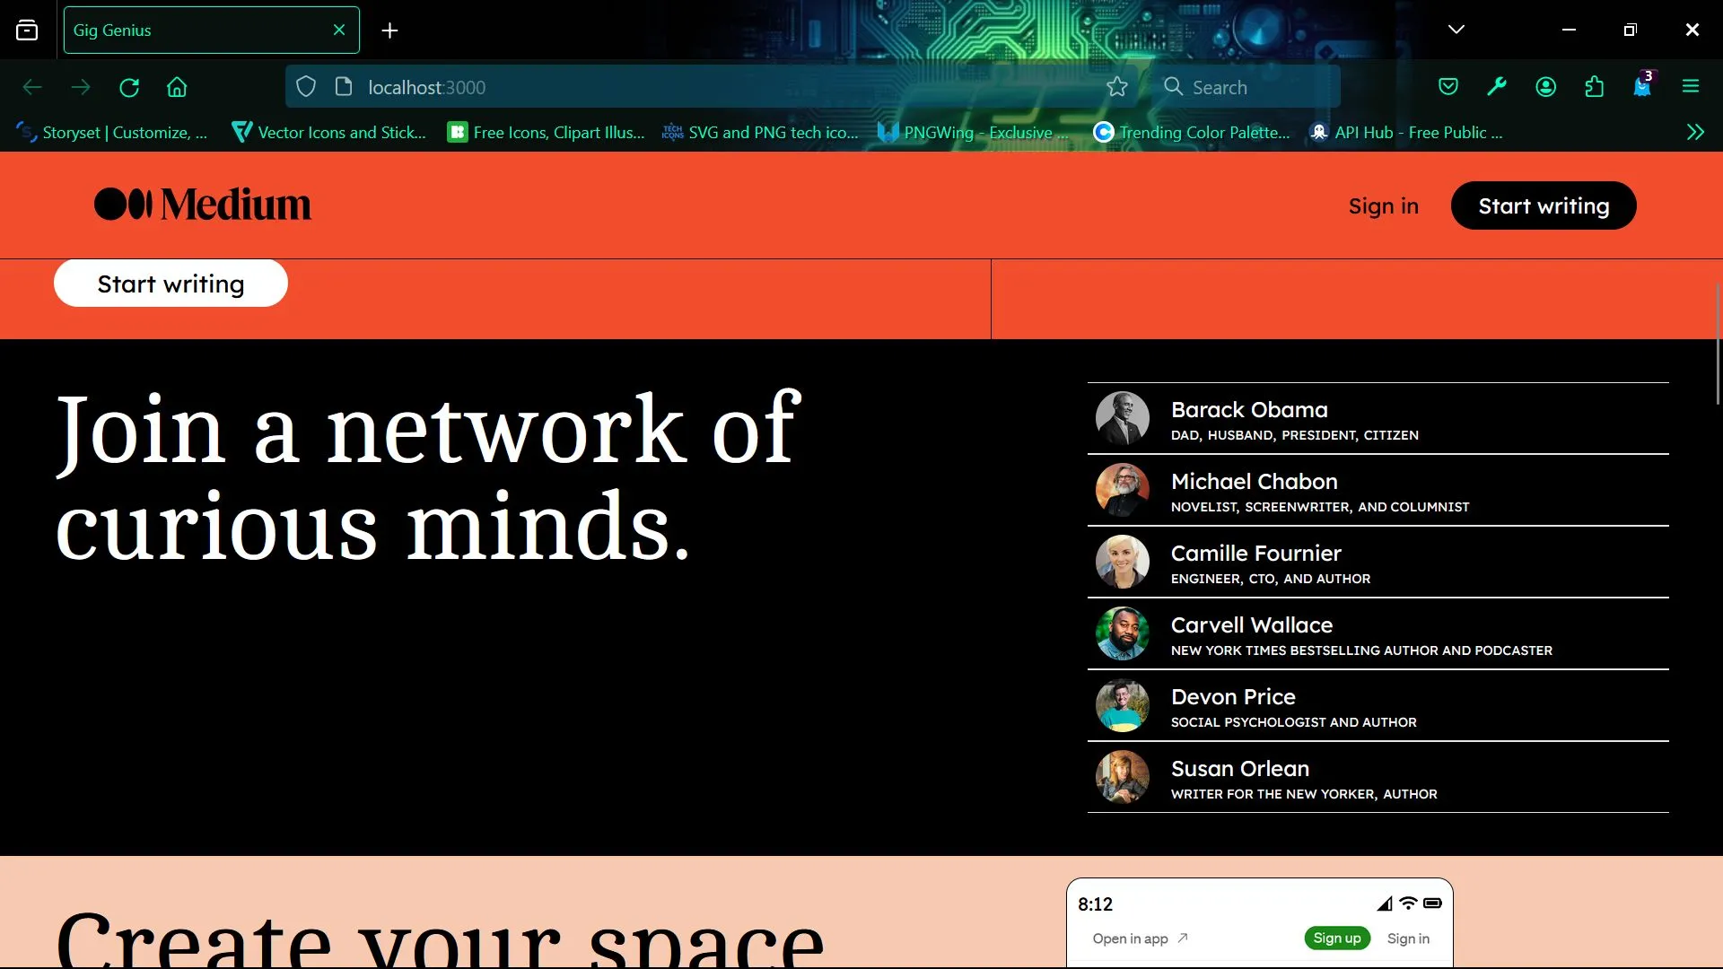The width and height of the screenshot is (1723, 969).
Task: Select the Michael Chabon name text
Action: (x=1255, y=482)
